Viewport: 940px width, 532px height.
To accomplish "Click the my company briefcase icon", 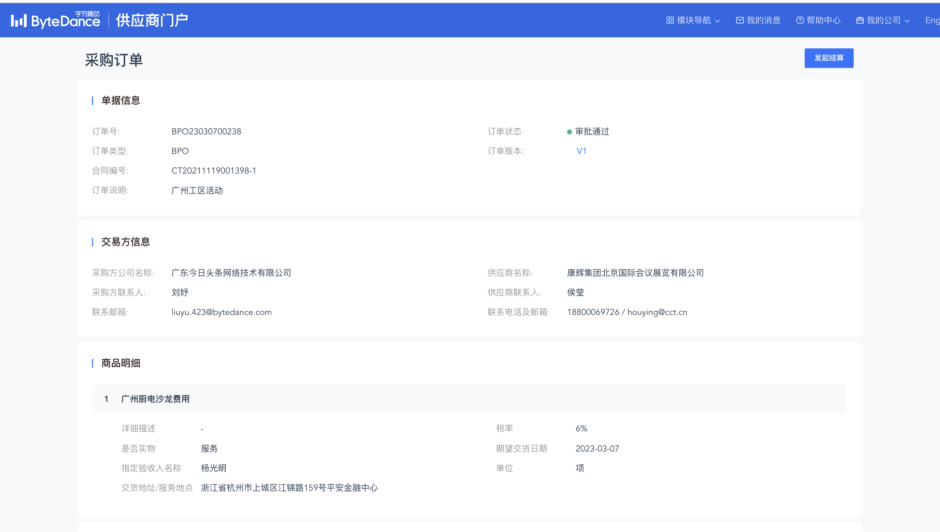I will coord(860,21).
